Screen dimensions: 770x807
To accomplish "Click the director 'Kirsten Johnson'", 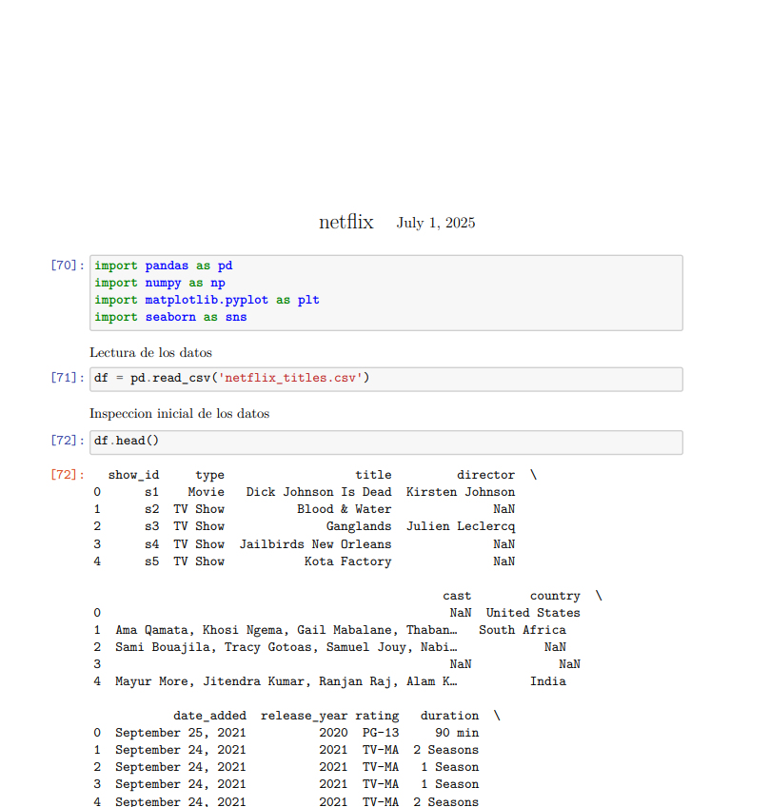I will [x=461, y=492].
